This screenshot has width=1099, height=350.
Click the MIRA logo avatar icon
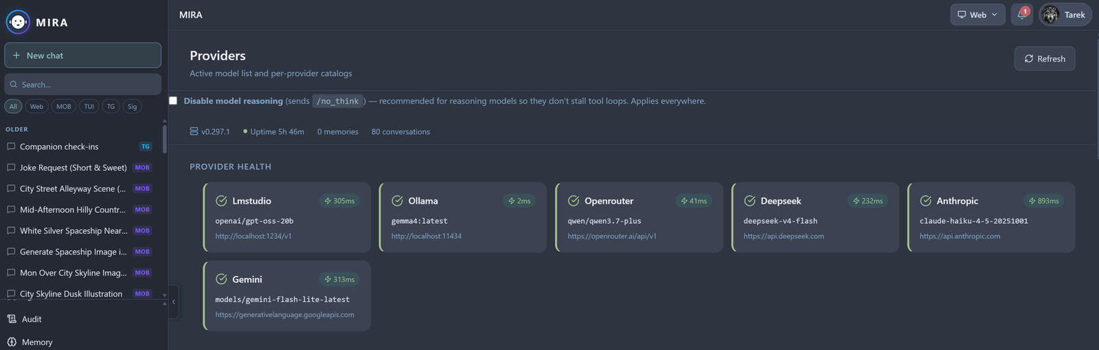click(18, 22)
